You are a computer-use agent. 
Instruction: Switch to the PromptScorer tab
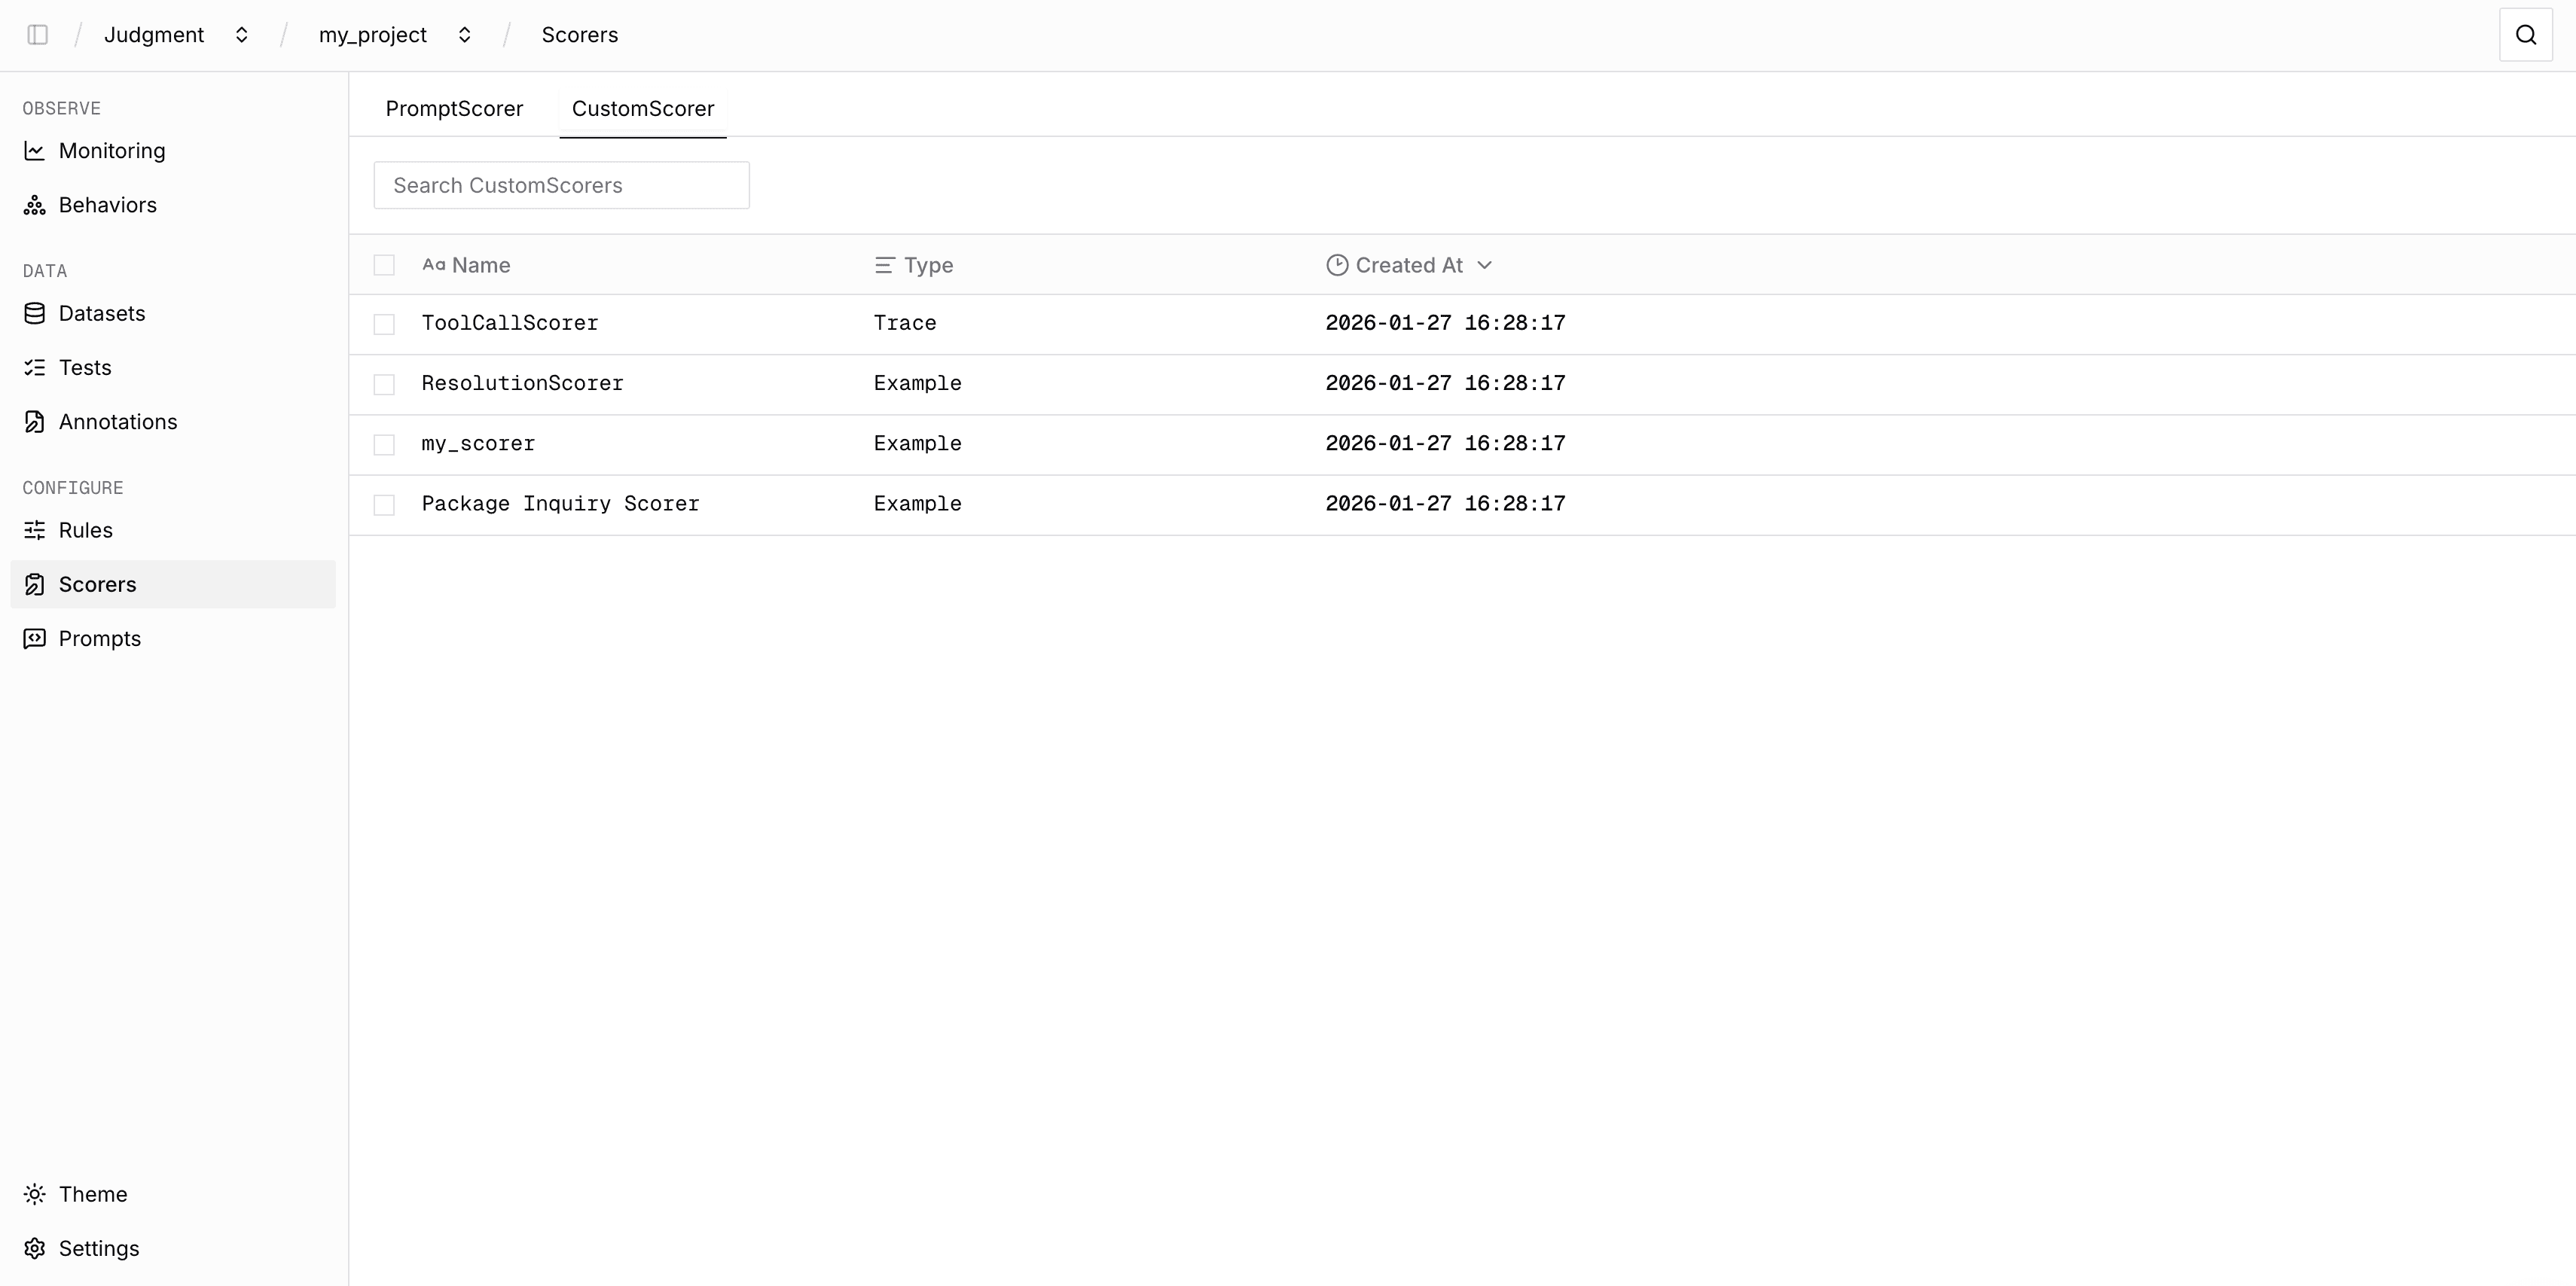click(x=453, y=108)
